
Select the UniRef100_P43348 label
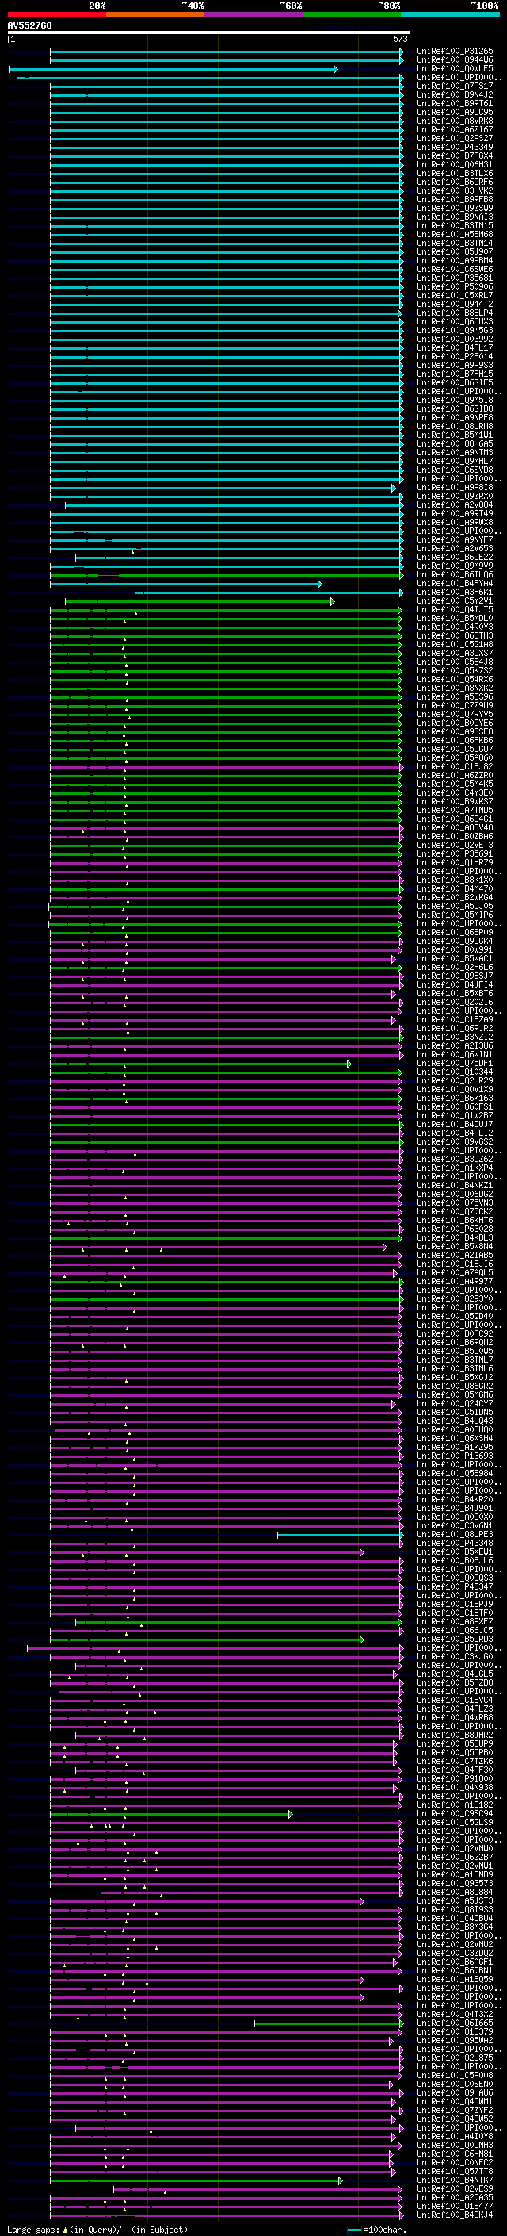pyautogui.click(x=455, y=1544)
